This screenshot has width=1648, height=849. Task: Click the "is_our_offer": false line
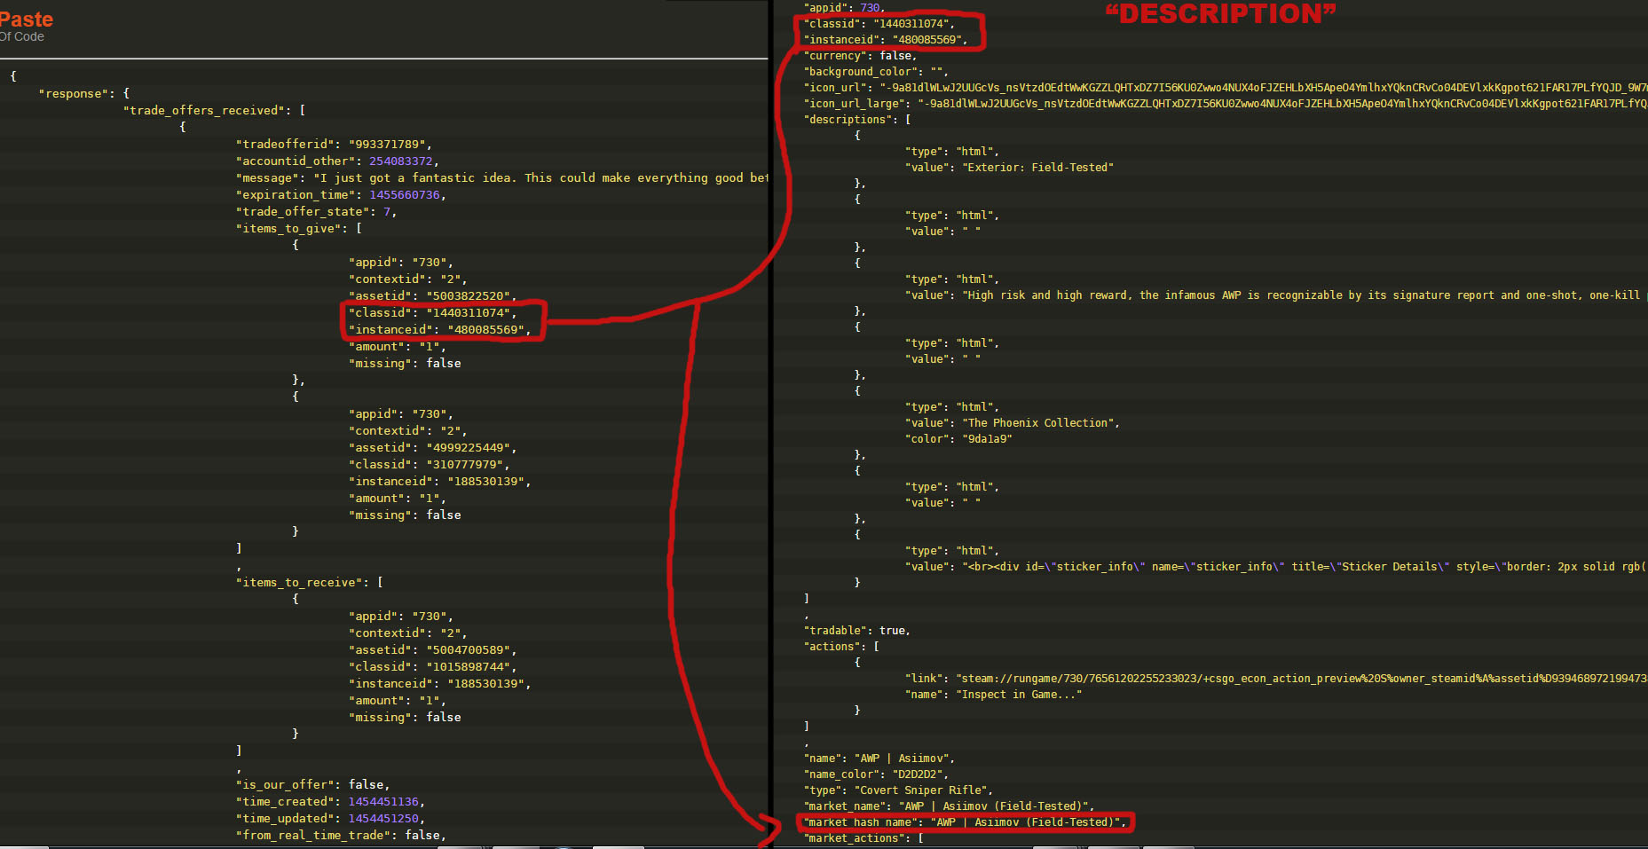click(x=312, y=784)
